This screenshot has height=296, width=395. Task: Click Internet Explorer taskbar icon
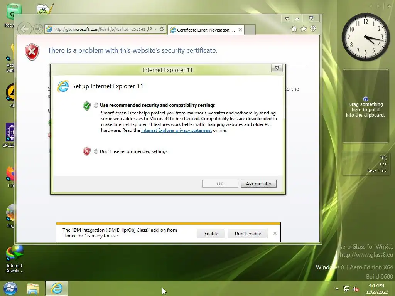[57, 288]
